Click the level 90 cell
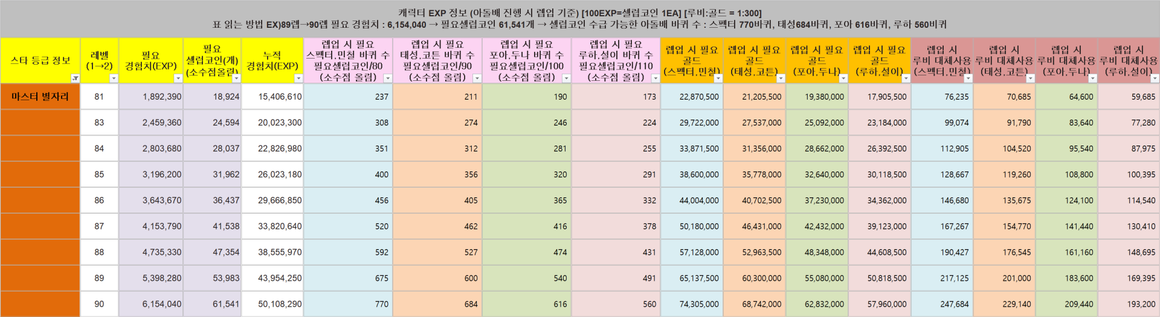The height and width of the screenshot is (317, 1160). [x=99, y=304]
